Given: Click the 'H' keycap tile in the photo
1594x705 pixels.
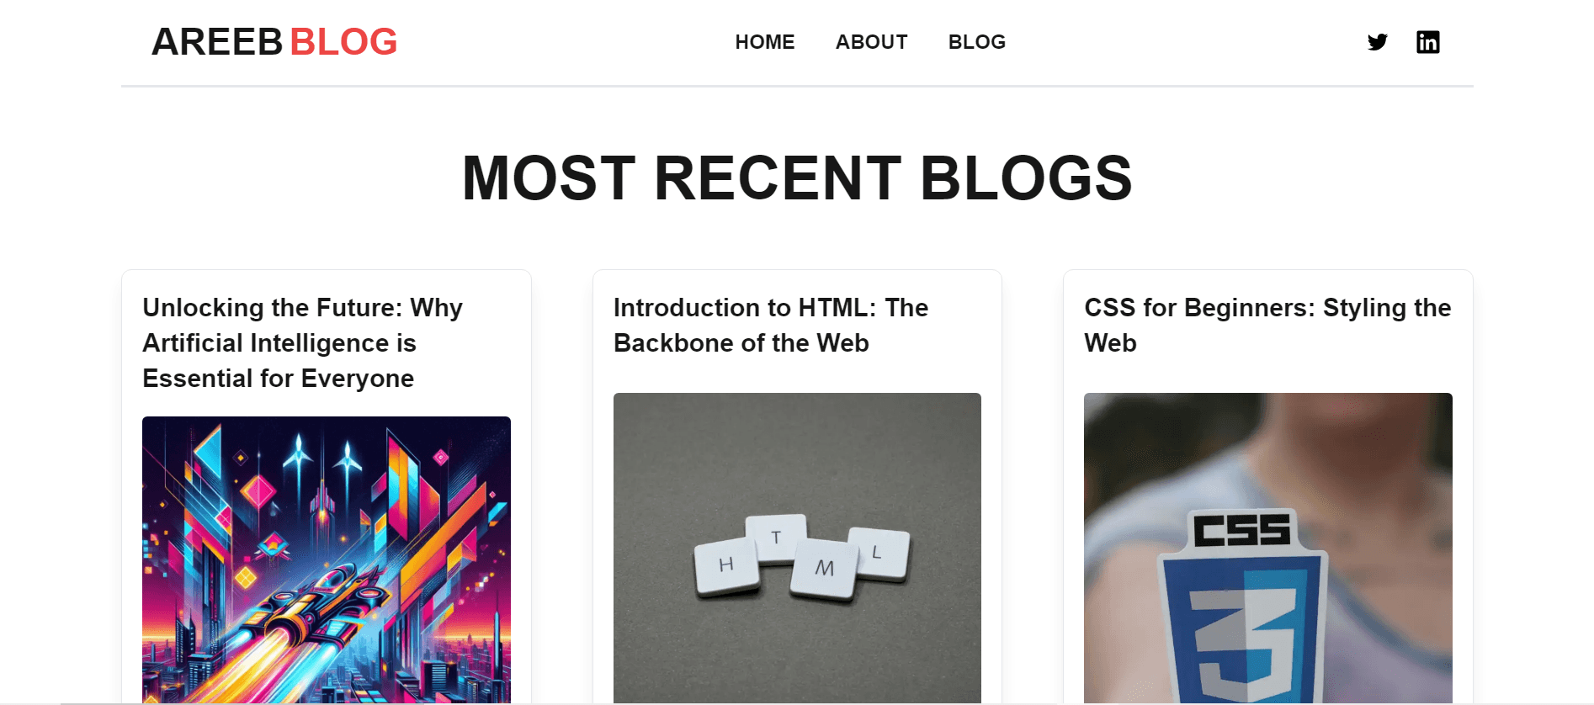Looking at the screenshot, I should pyautogui.click(x=726, y=565).
